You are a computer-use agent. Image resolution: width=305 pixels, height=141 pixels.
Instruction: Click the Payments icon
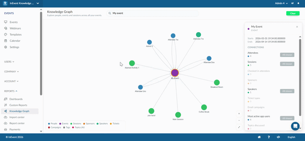click(5, 129)
